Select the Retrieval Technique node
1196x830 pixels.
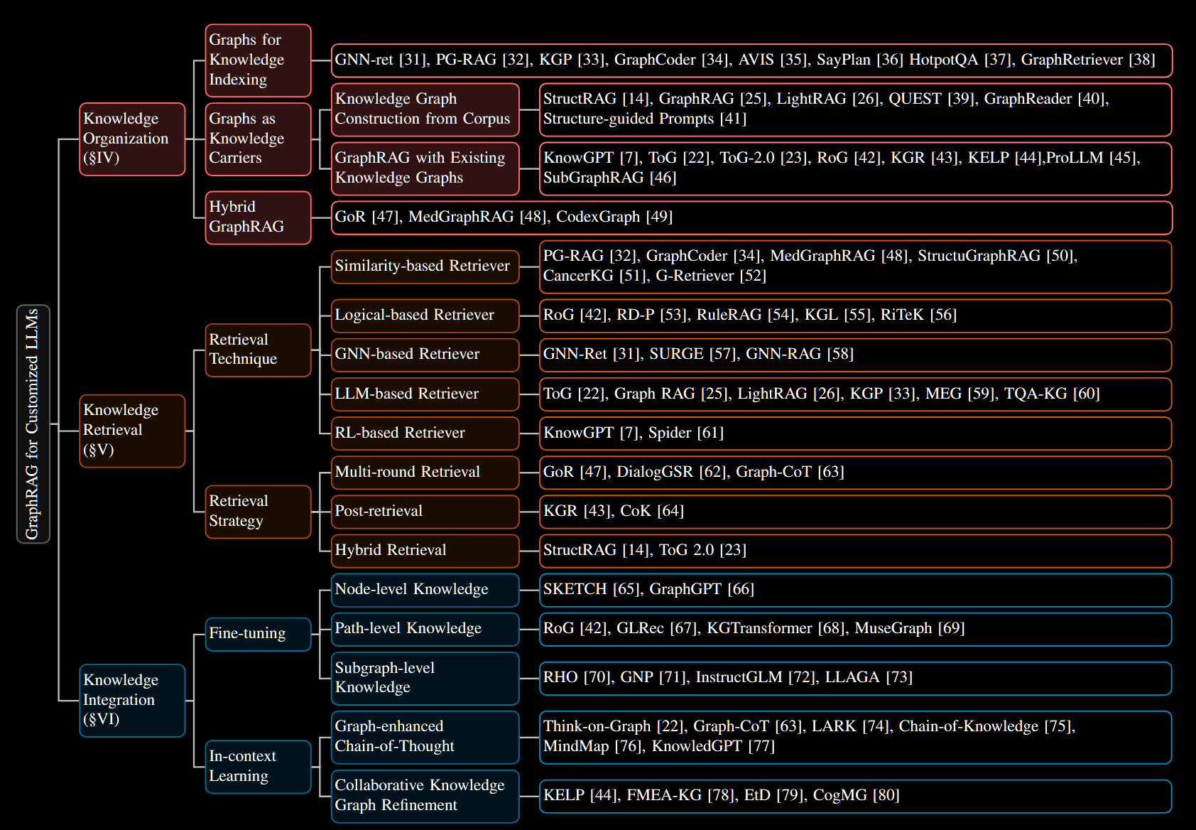258,350
